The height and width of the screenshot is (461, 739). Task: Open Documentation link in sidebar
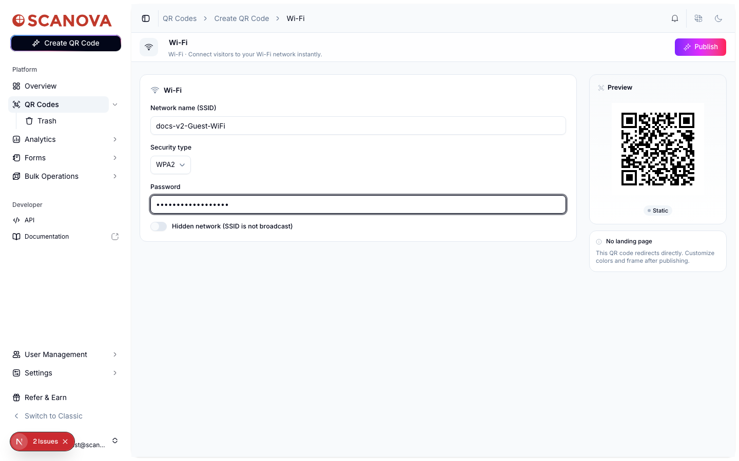[47, 237]
